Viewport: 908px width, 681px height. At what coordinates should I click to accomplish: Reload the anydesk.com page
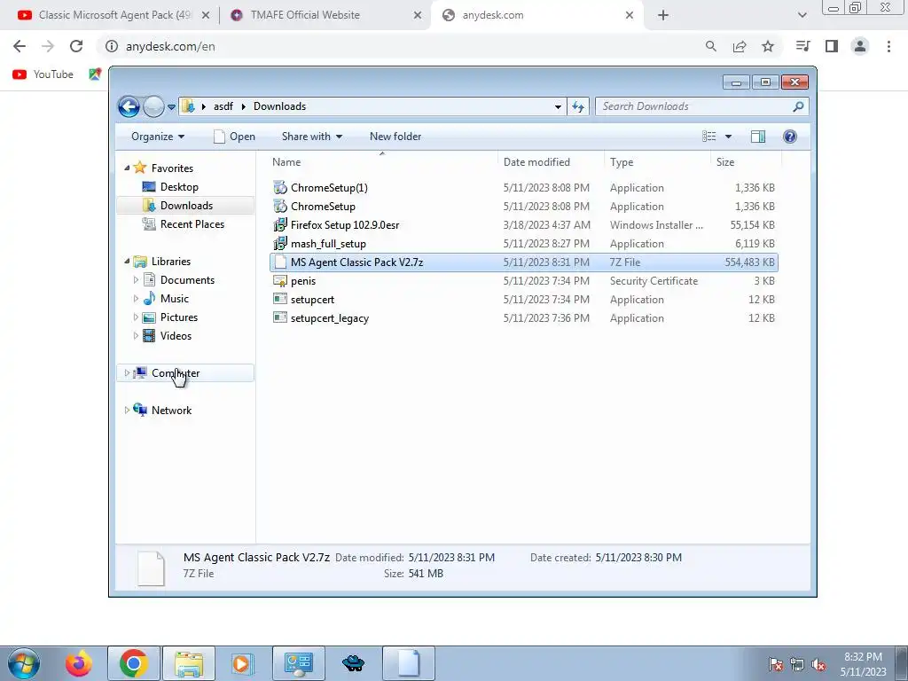pos(76,46)
